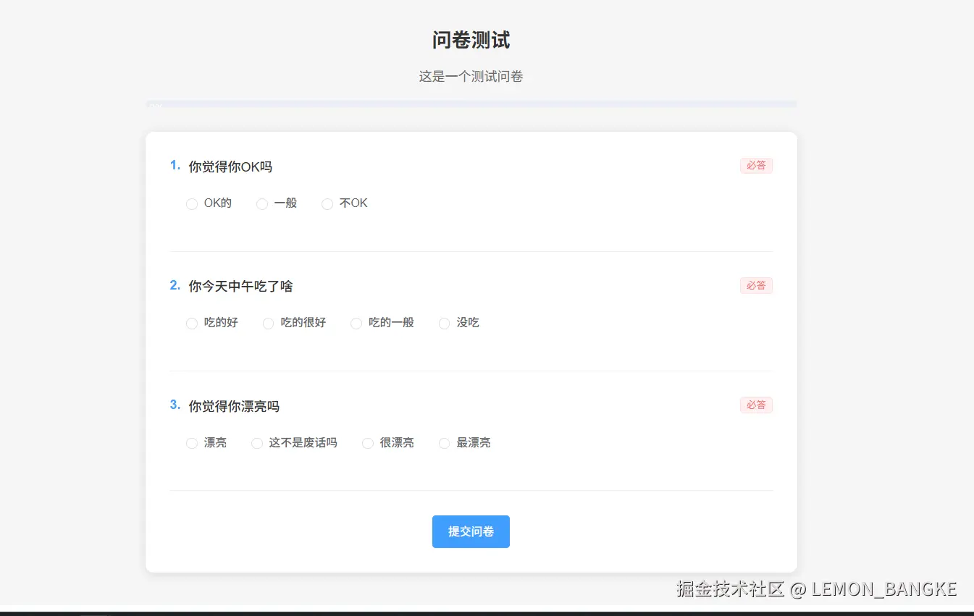Click the survey progress bar
The width and height of the screenshot is (974, 616).
click(471, 104)
